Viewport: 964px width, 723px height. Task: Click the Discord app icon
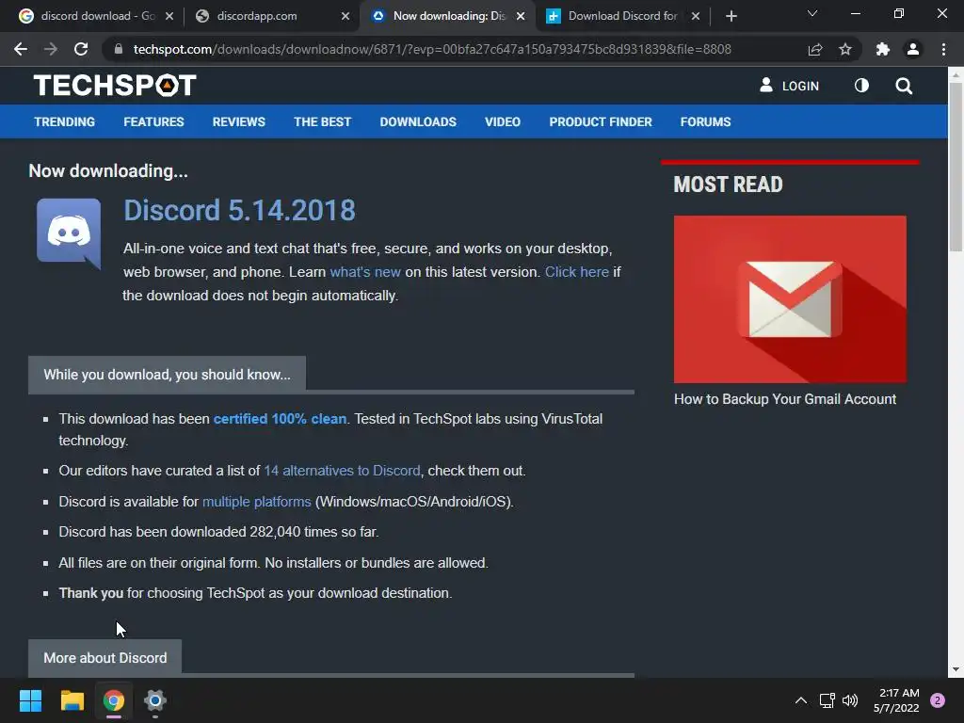click(x=69, y=233)
